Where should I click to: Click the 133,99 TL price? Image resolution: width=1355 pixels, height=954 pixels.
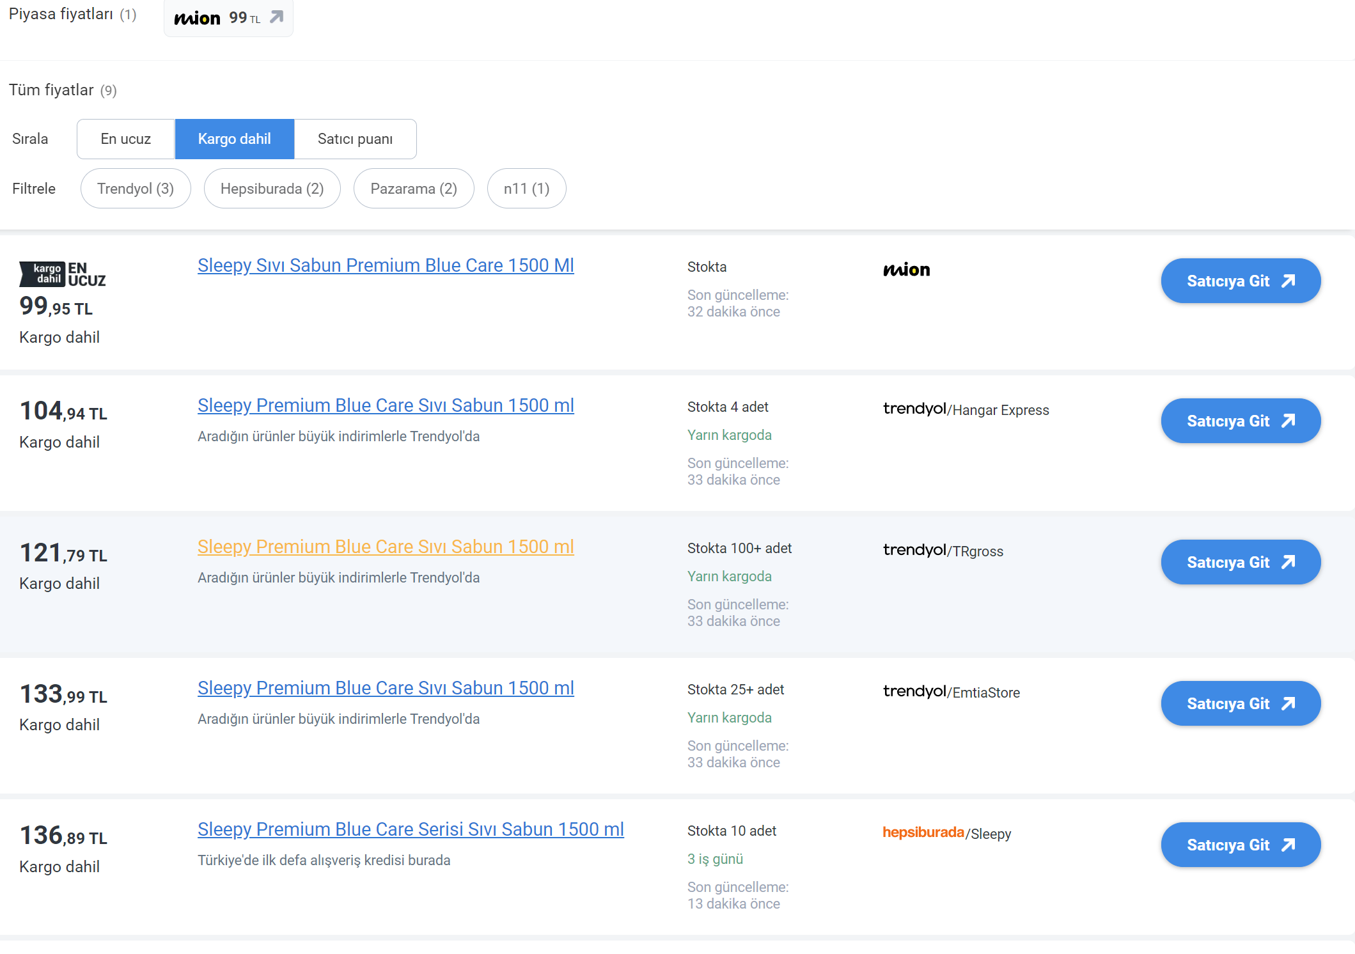click(63, 694)
